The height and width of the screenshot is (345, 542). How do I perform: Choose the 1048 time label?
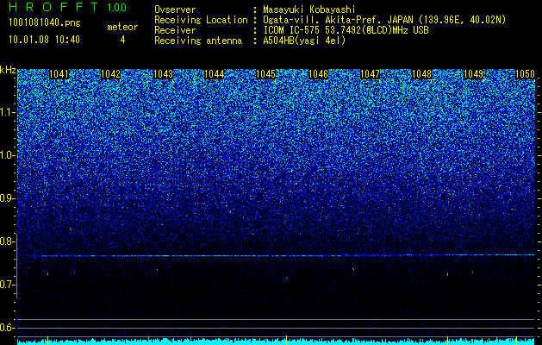(x=421, y=74)
